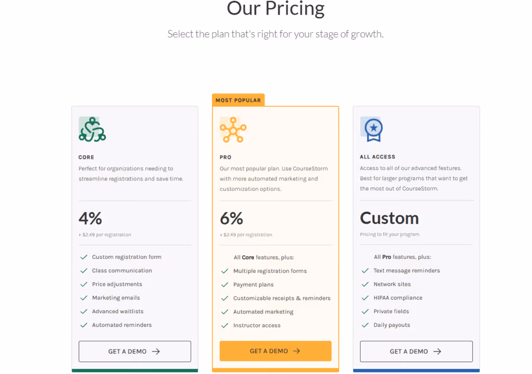The width and height of the screenshot is (532, 374).
Task: Click the 6% price figure on Pro plan
Action: 231,218
